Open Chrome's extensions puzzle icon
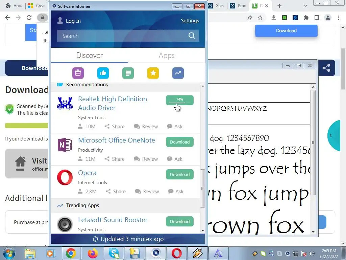This screenshot has width=346, height=260. click(x=306, y=18)
